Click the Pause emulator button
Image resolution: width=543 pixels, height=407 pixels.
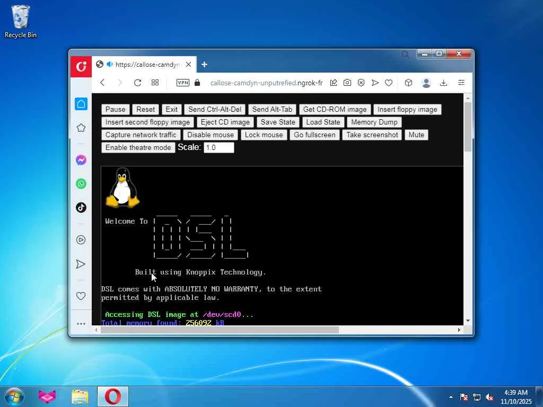click(x=115, y=109)
